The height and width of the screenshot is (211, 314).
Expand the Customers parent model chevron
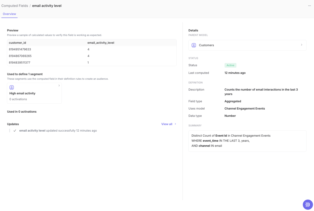click(x=301, y=45)
